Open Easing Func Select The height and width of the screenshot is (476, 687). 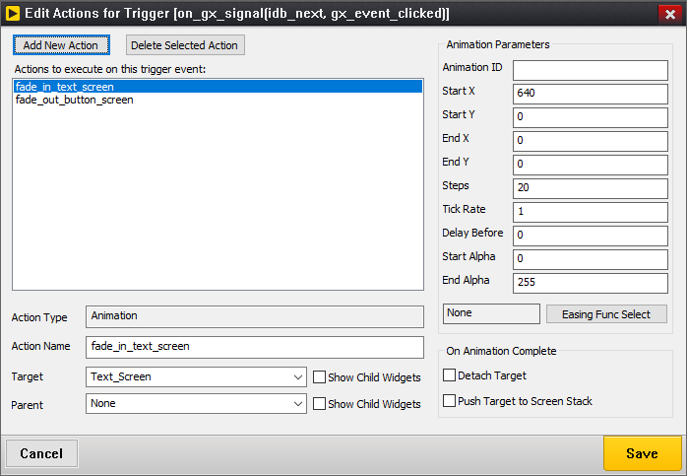(605, 314)
